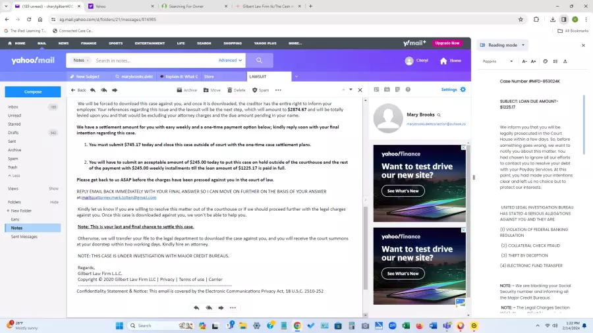Open reading mode color theme picker
The width and height of the screenshot is (593, 333).
pos(546,61)
